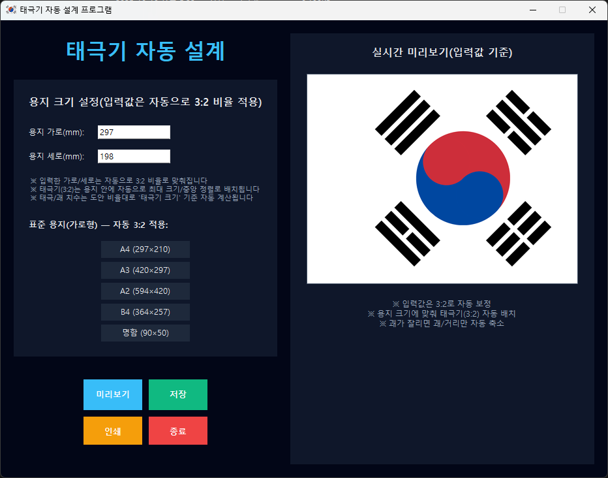
Task: Click the note 입력값은 3:2로 자동 보정
Action: 442,304
